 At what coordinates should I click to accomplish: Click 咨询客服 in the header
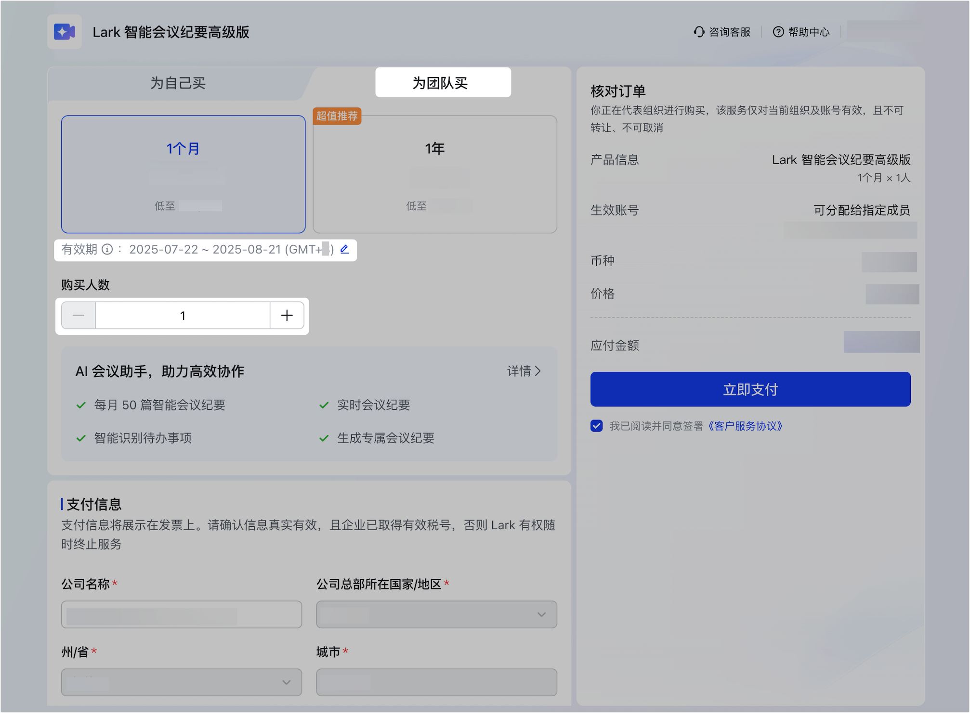pyautogui.click(x=722, y=32)
